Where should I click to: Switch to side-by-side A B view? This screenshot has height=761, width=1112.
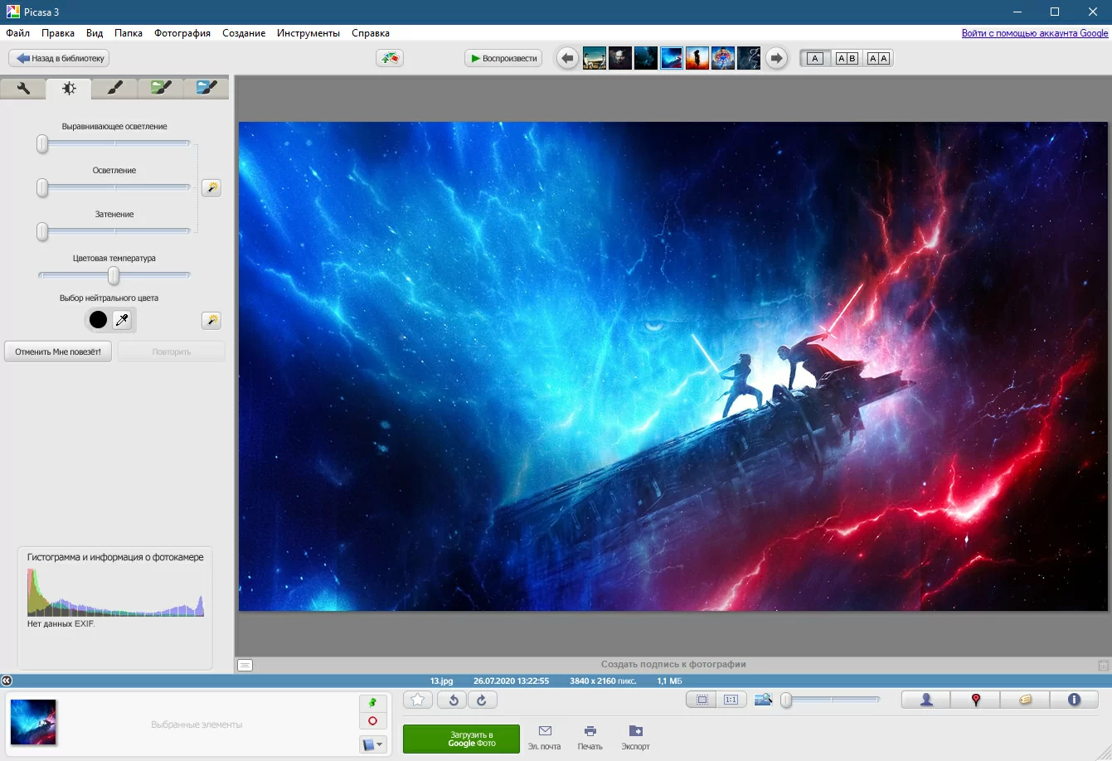(x=847, y=58)
